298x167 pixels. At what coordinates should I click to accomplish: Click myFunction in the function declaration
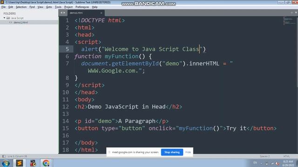click(122, 56)
